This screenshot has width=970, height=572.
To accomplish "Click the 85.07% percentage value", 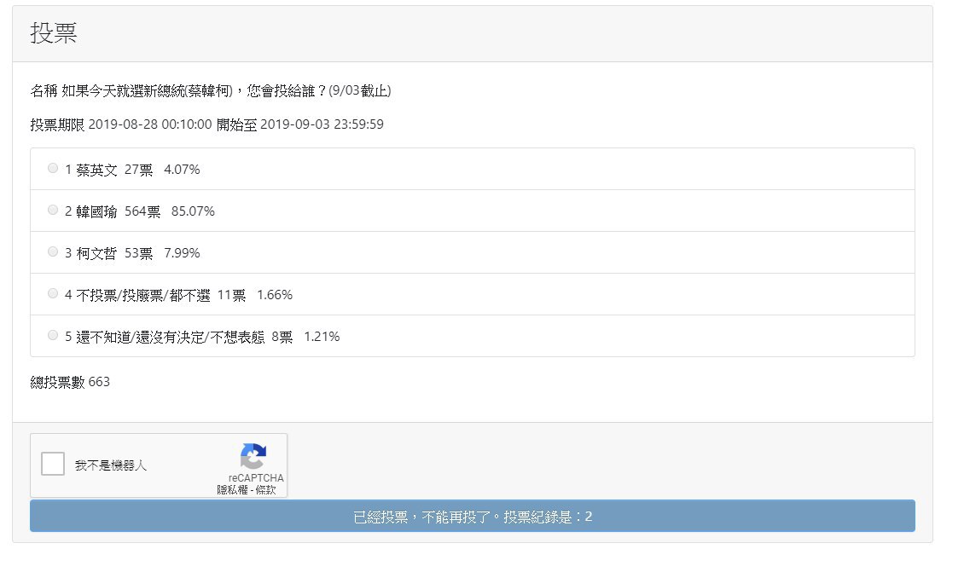I will pyautogui.click(x=193, y=211).
